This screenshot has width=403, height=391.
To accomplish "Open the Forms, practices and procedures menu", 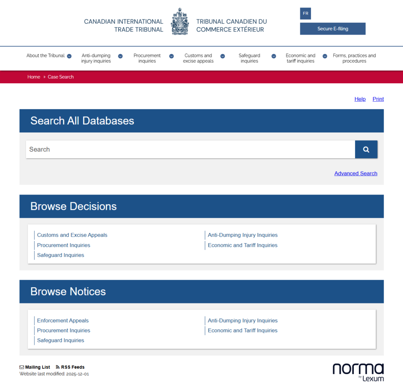I will pyautogui.click(x=354, y=58).
